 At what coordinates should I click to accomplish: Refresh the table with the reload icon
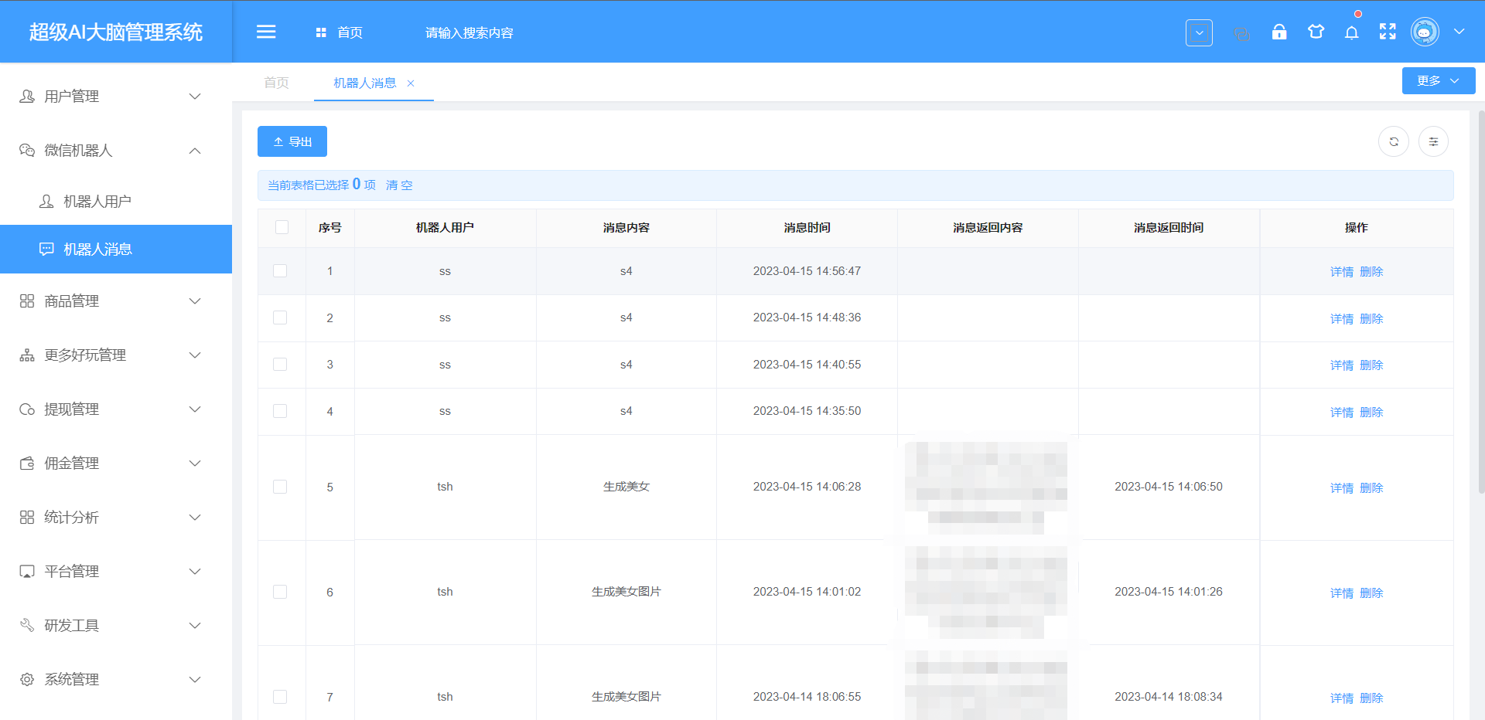1394,141
